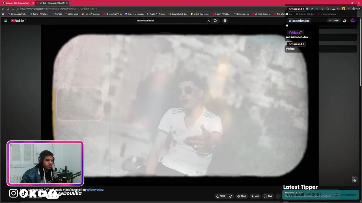Like the video showing 182K
Image resolution: width=362 pixels, height=203 pixels.
[x=221, y=196]
